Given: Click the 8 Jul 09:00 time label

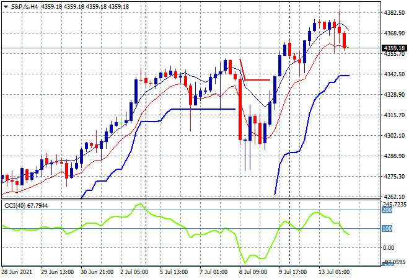Looking at the screenshot, I should coord(253,272).
